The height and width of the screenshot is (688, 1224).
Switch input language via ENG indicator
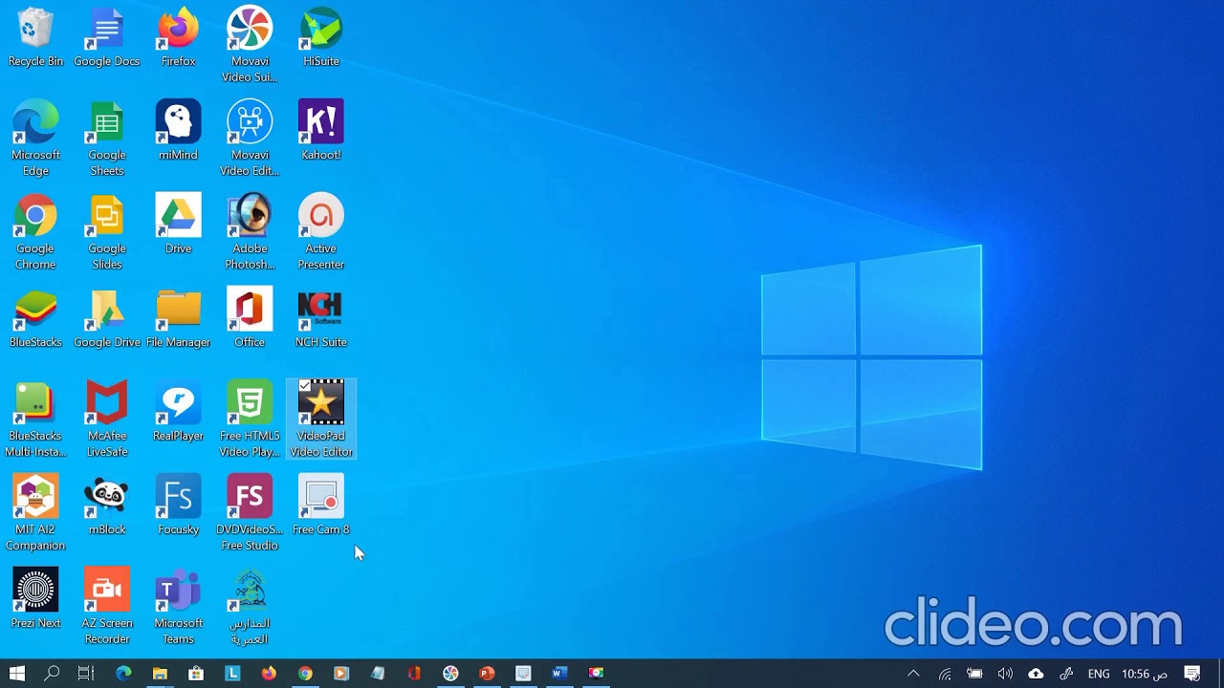[1099, 674]
